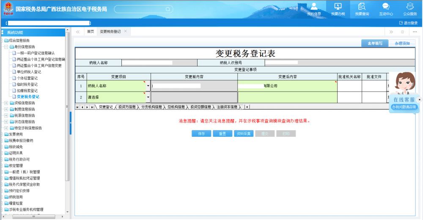Click the 变更后内容 field in row 2

(287, 97)
